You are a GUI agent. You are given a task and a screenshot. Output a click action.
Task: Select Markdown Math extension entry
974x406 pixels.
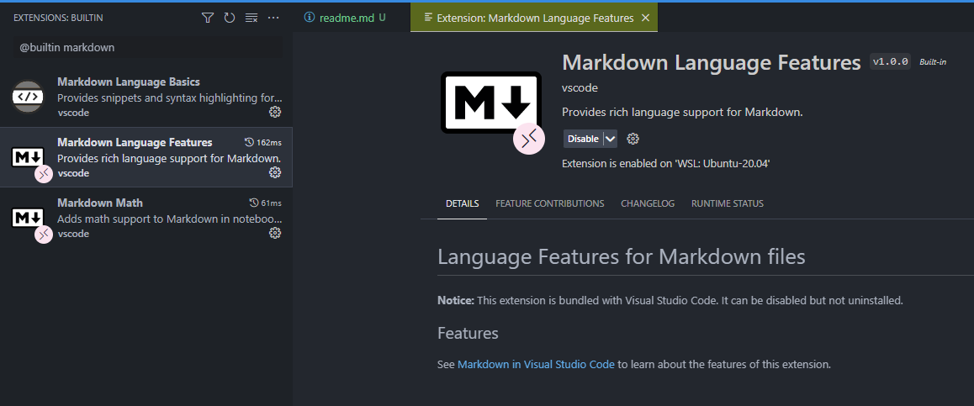(x=146, y=218)
